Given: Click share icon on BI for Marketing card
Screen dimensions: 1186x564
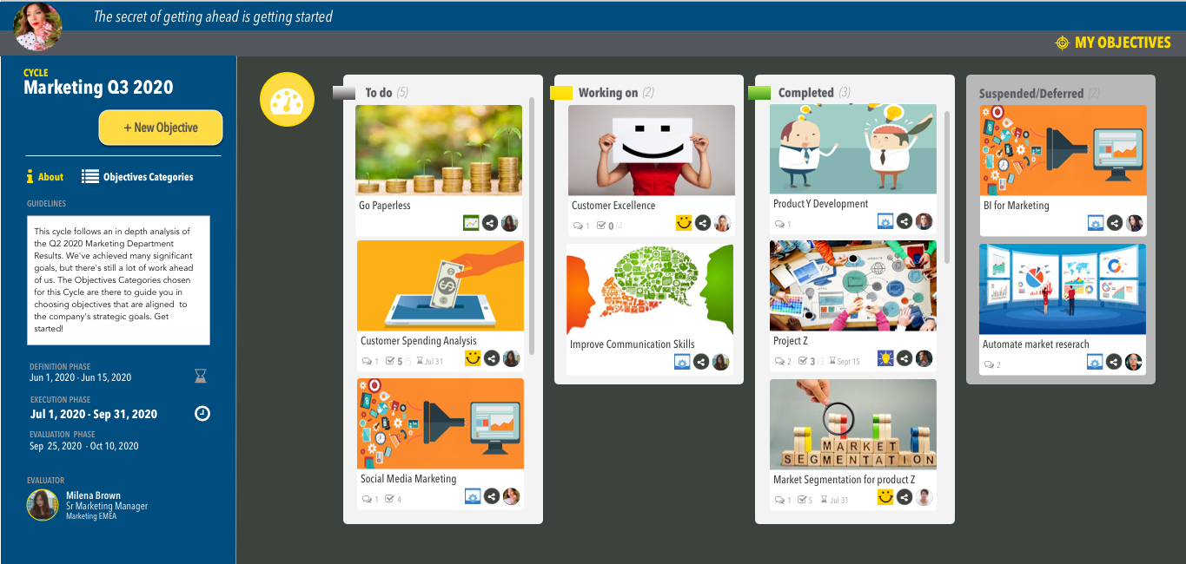Looking at the screenshot, I should (1115, 223).
